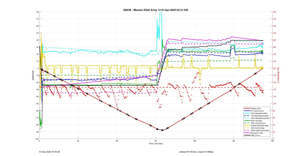301x156 pixels.
Task: Click x-axis tick label '60'
Action: point(117,141)
